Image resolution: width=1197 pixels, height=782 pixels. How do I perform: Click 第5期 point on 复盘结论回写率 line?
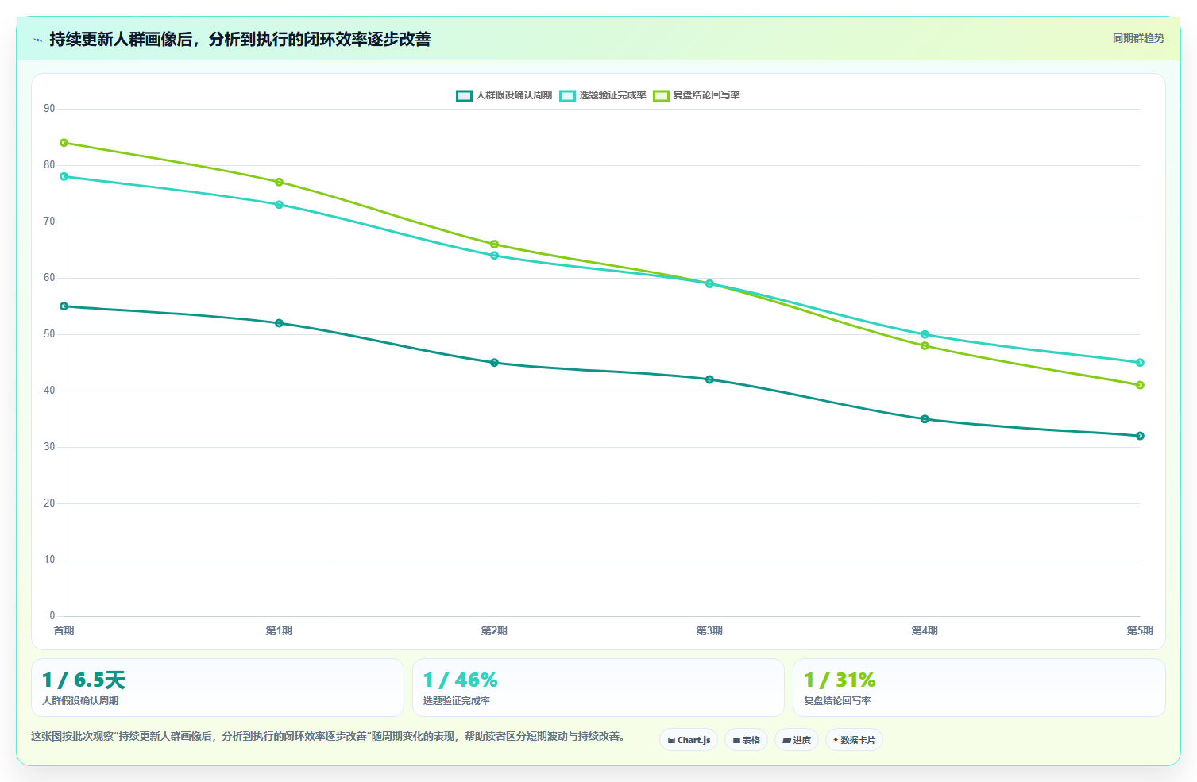pos(1140,385)
